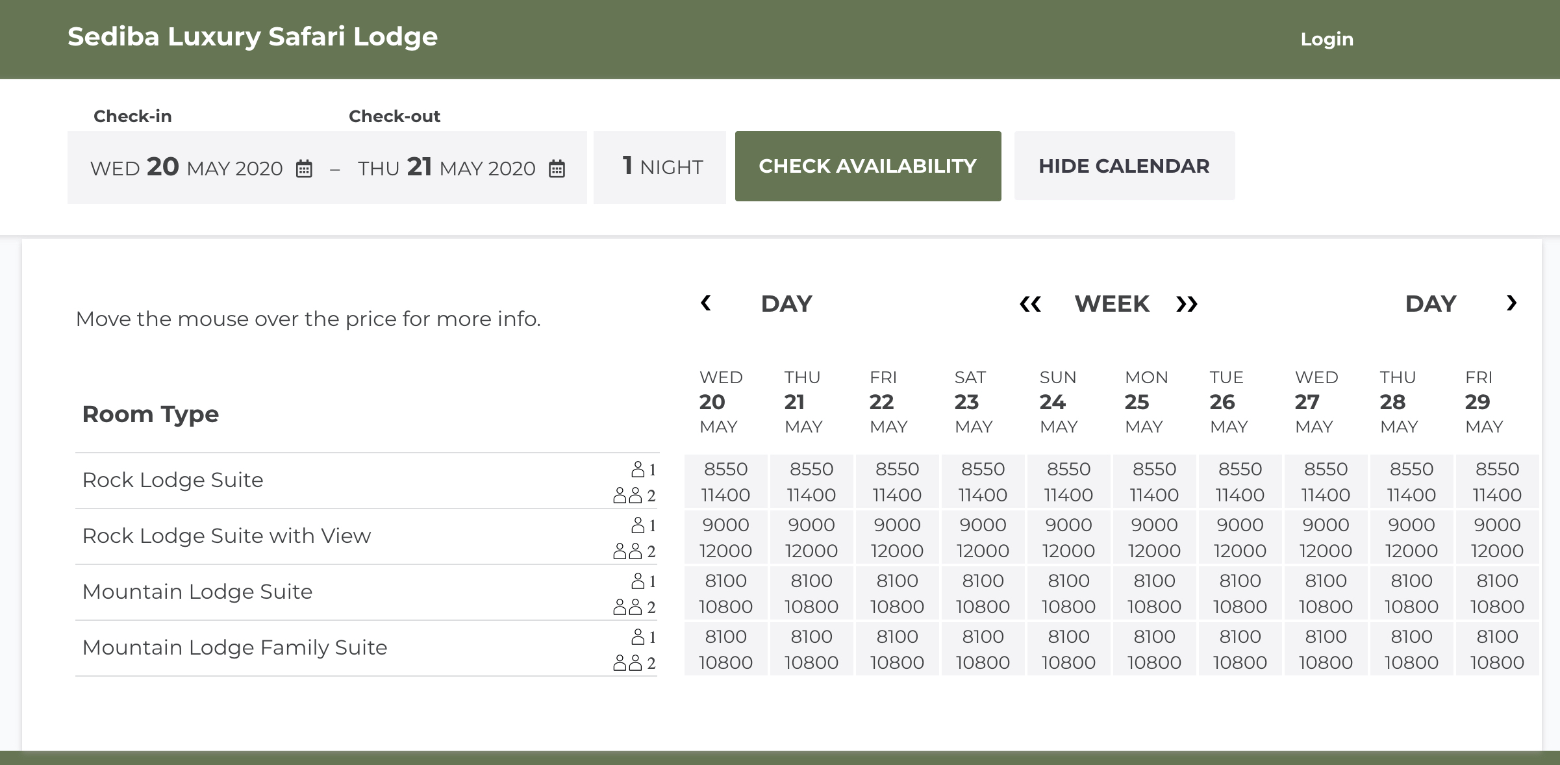Click the WEEK label in the calendar header

1111,305
